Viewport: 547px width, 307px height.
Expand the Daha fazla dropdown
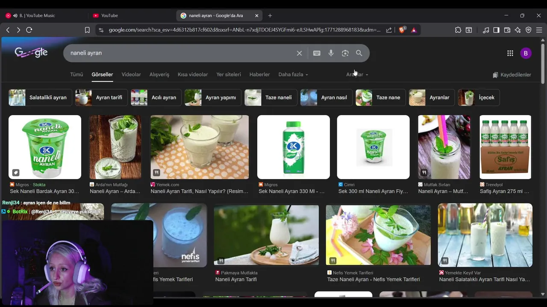[293, 75]
